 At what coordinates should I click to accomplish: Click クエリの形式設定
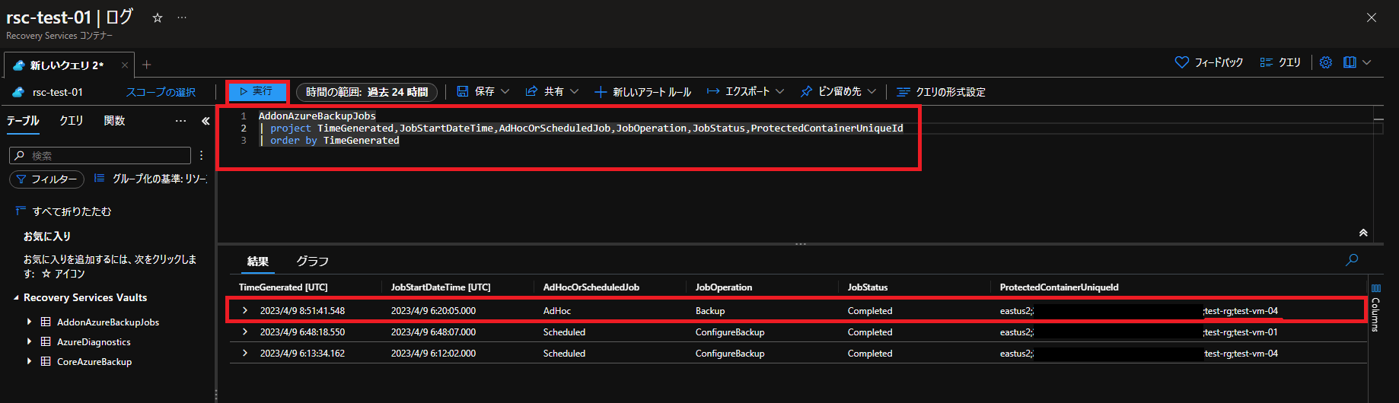pos(941,92)
